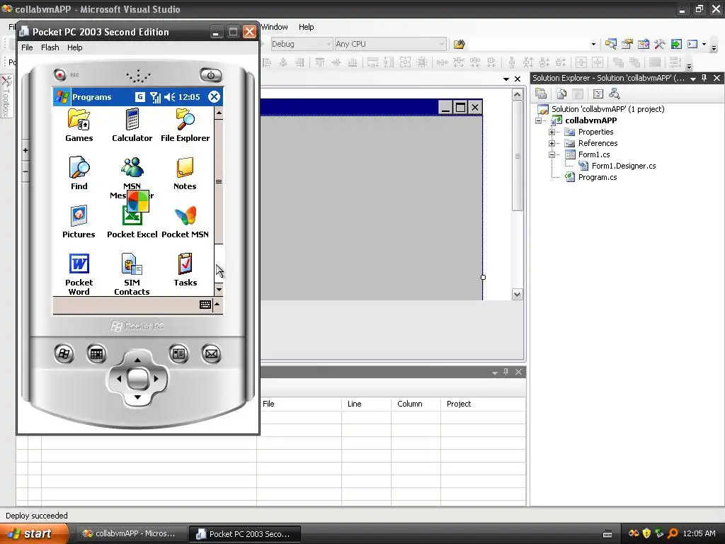The image size is (725, 544).
Task: Click the Pocket PC speaker volume icon
Action: tap(170, 97)
